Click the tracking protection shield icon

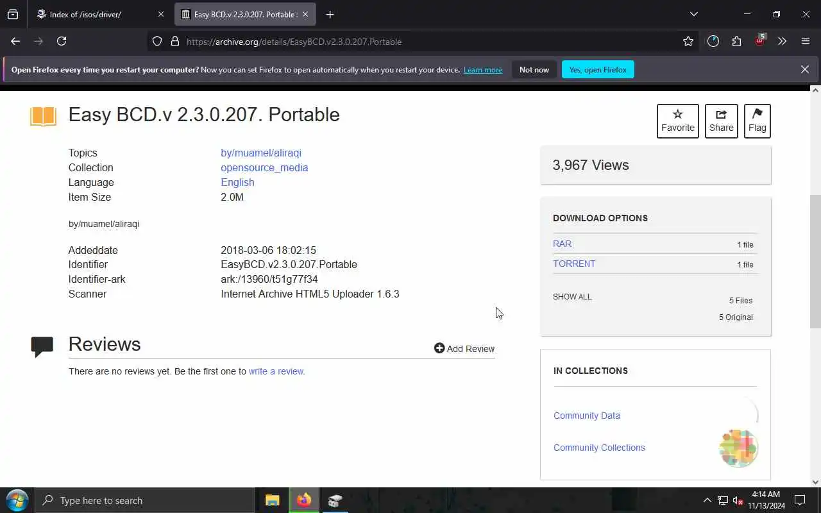pyautogui.click(x=157, y=41)
